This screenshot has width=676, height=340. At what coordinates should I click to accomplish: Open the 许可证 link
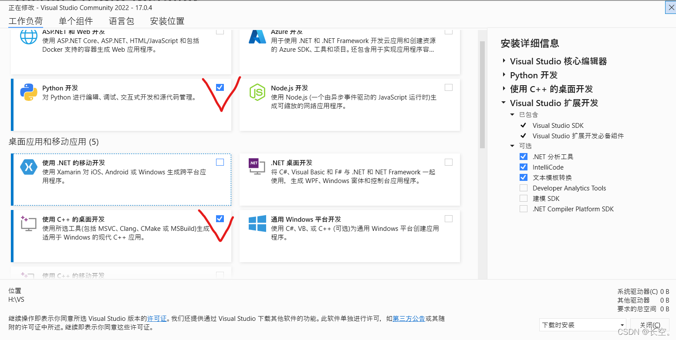(156, 318)
